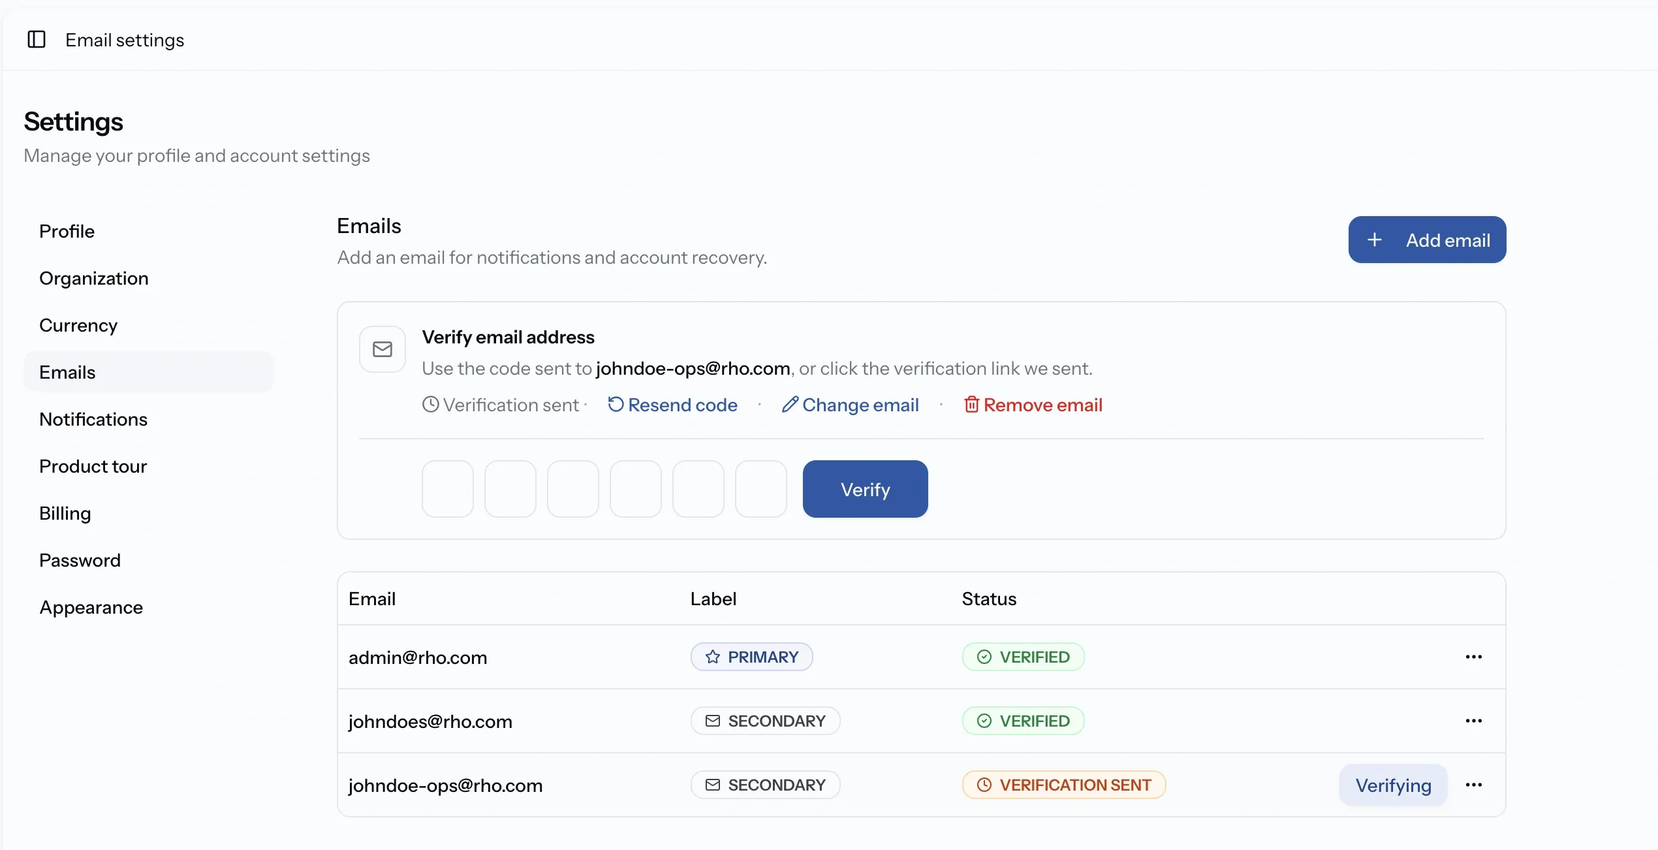Screen dimensions: 1658x850
Task: Click Remove email link
Action: pos(1033,405)
